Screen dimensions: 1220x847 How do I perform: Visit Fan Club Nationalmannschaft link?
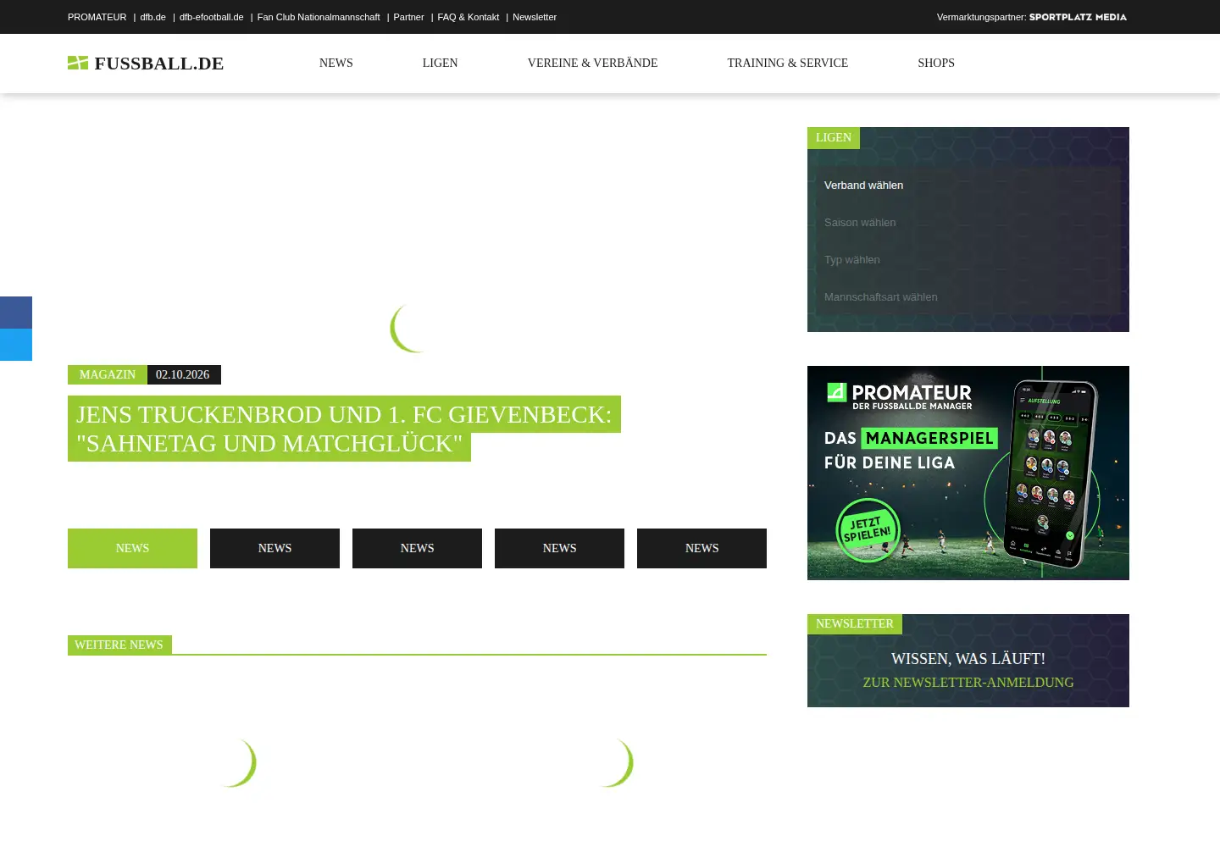[319, 17]
